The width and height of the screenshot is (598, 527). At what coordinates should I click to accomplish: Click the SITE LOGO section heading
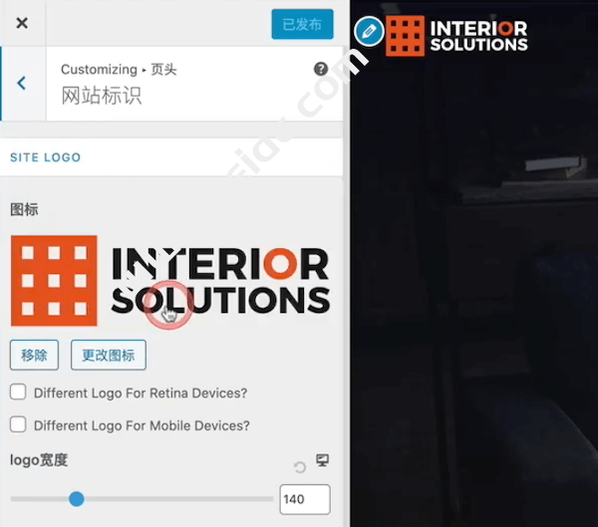tap(46, 157)
